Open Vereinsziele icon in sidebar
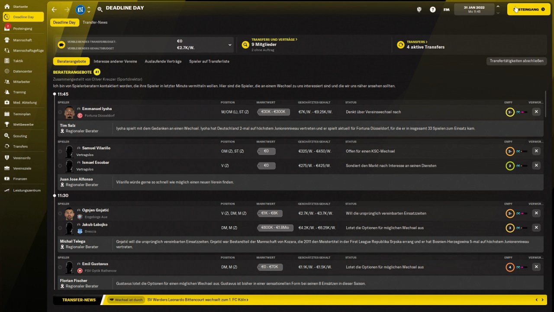This screenshot has height=312, width=554. [x=7, y=168]
